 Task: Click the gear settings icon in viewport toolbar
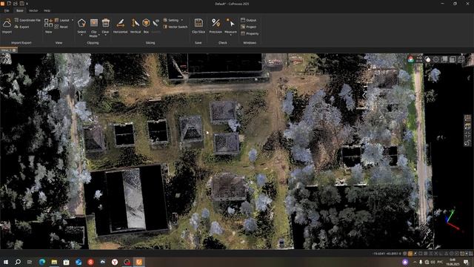[x=436, y=59]
